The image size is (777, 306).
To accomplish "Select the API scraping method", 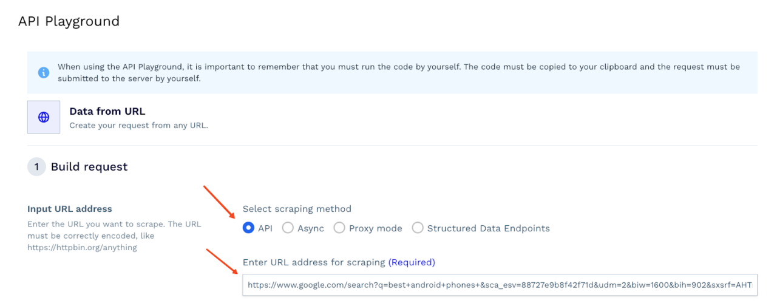I will tap(248, 228).
